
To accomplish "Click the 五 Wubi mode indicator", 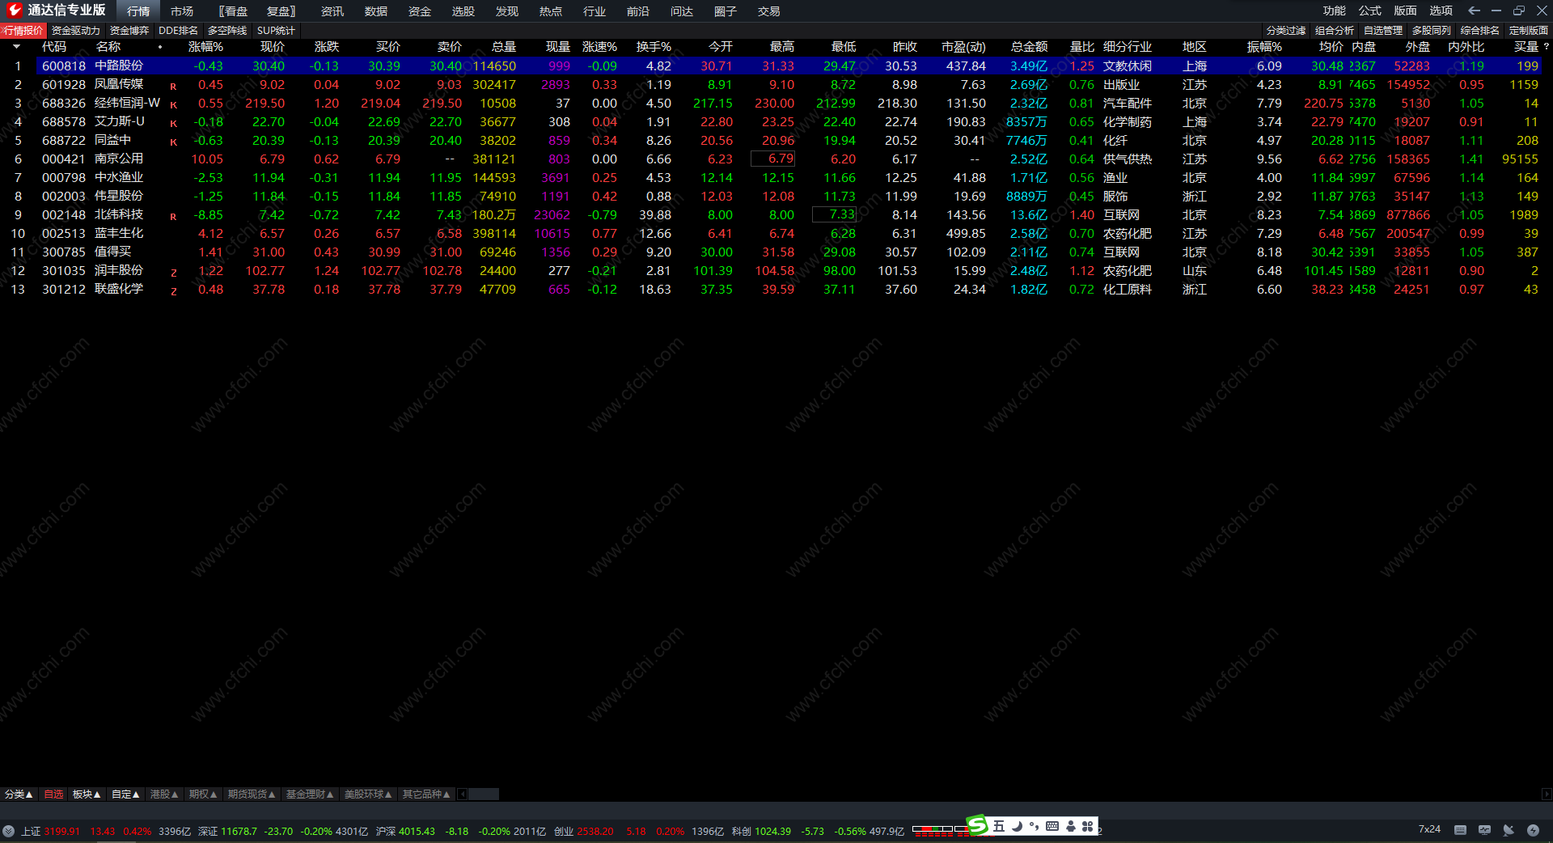I will point(999,826).
